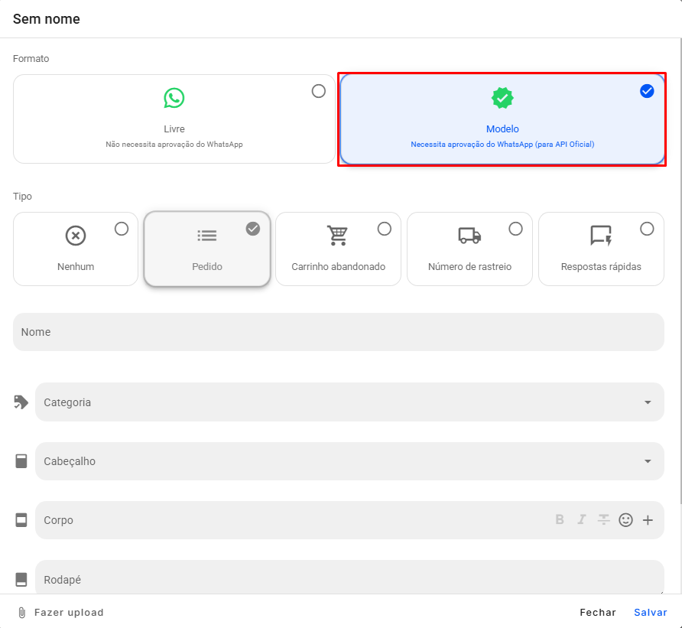Choose the Carrinho abandonado radio button
The height and width of the screenshot is (628, 682).
coord(384,229)
